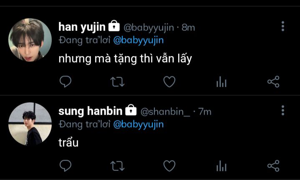300x180 pixels.
Task: Reply to han yujin's tweet
Action: (66, 82)
